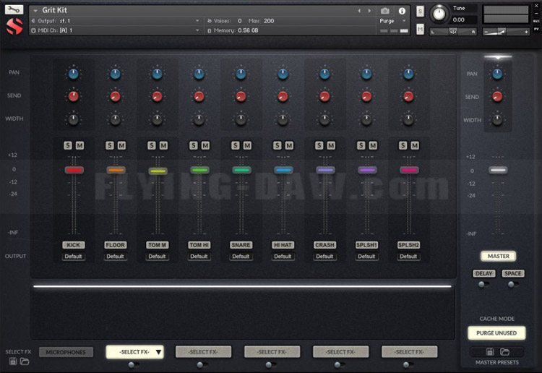Viewport: 542px width, 373px height.
Task: Save master preset disk icon
Action: [x=490, y=351]
